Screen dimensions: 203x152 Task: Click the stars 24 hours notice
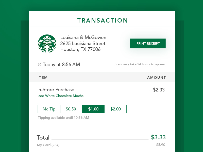coord(140,64)
